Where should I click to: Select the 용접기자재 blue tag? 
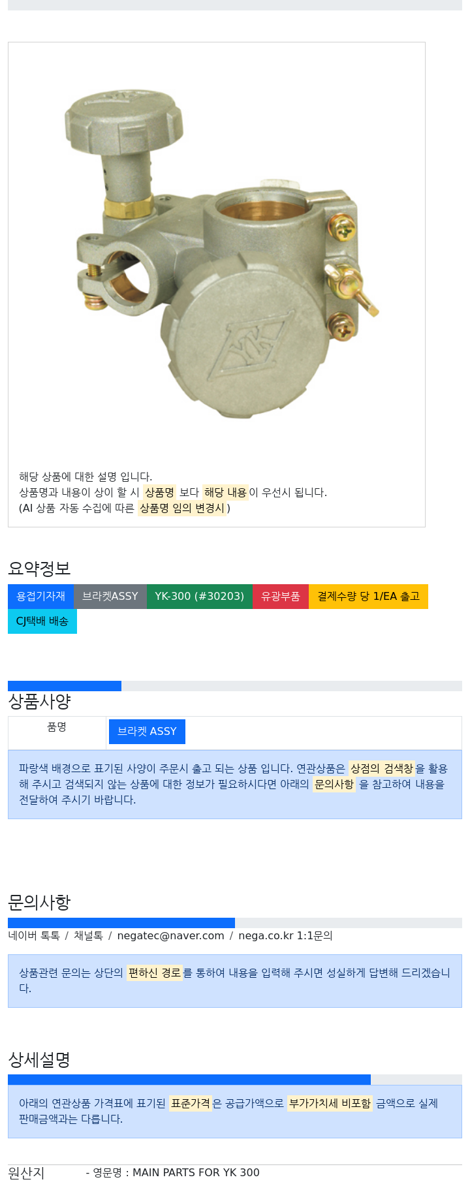pos(41,597)
